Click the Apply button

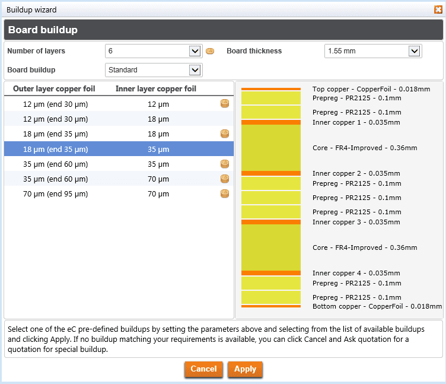245,369
